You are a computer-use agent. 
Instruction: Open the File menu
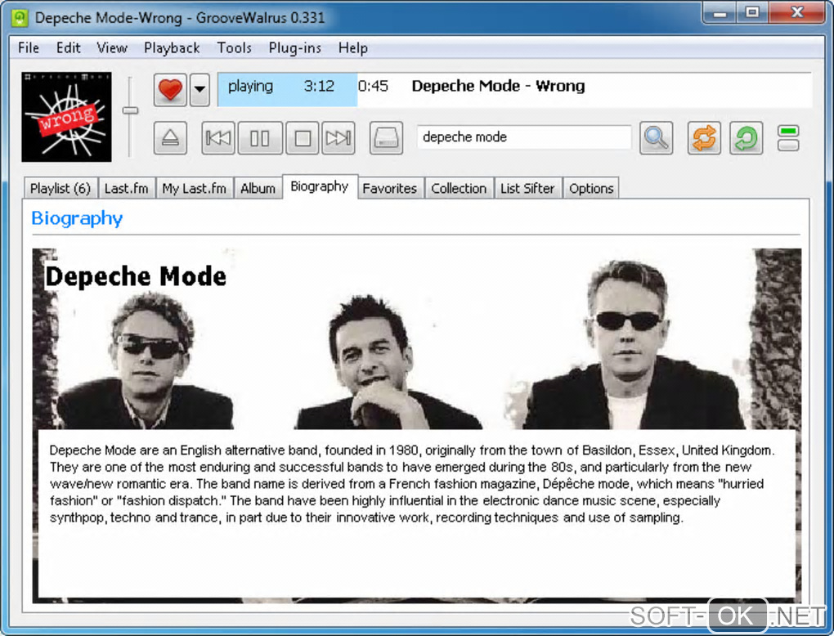pos(28,48)
